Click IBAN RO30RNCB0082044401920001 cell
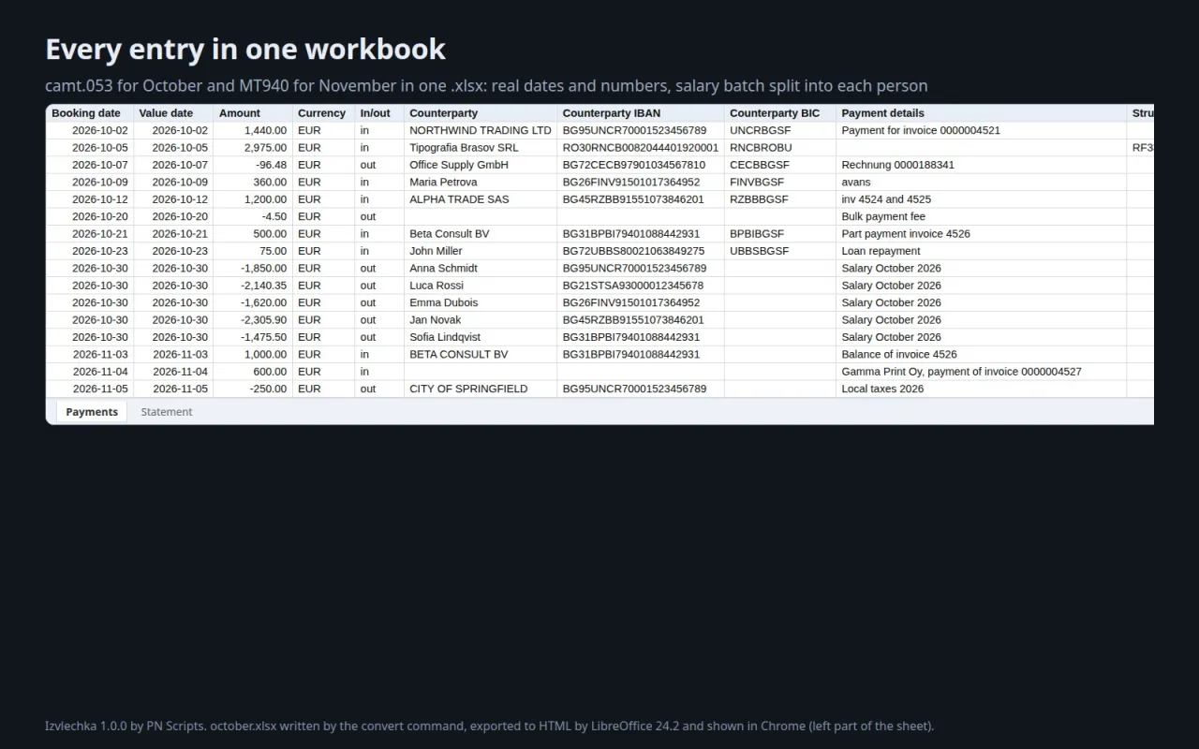 coord(641,148)
